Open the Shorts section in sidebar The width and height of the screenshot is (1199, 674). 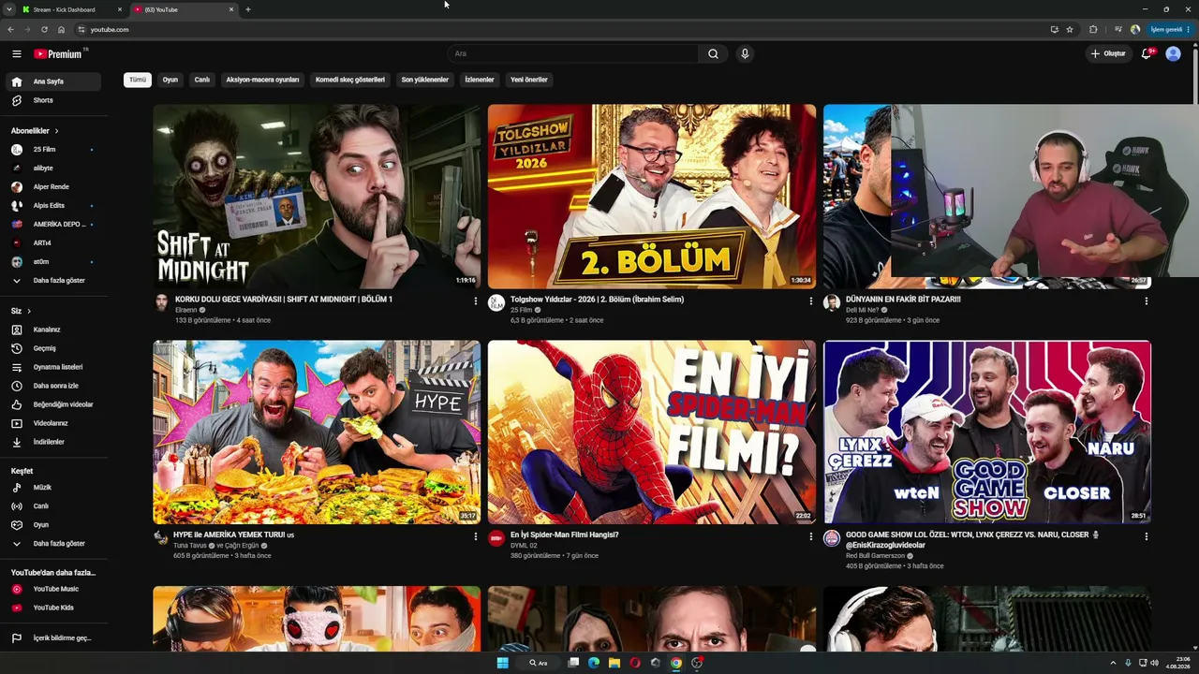53,100
